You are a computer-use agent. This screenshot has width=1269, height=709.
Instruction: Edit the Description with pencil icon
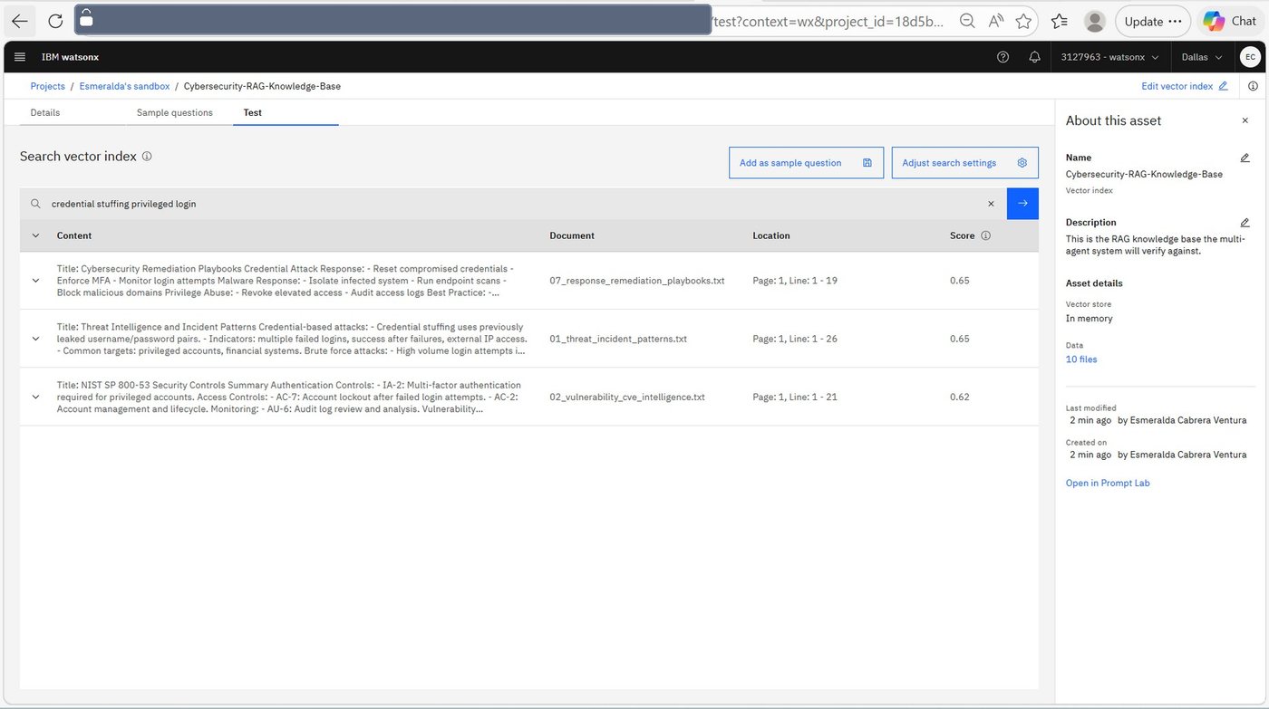click(x=1245, y=223)
